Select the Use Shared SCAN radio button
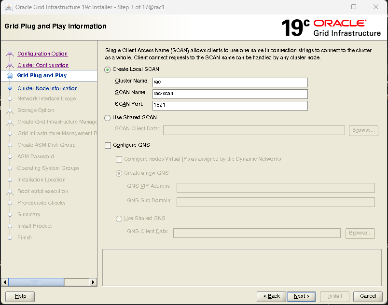This screenshot has height=305, width=388. pyautogui.click(x=108, y=118)
